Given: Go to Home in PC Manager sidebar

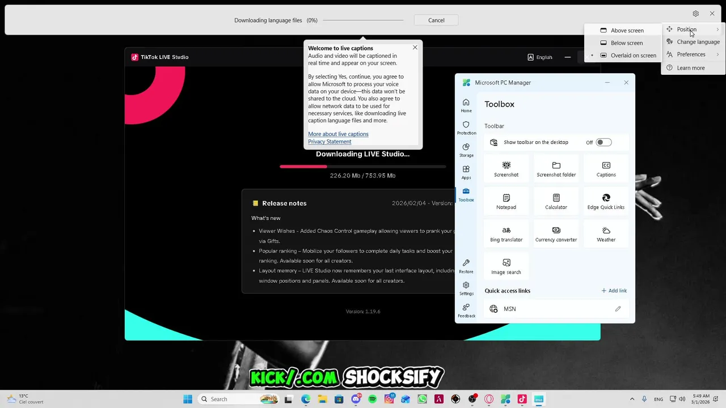Looking at the screenshot, I should tap(466, 105).
